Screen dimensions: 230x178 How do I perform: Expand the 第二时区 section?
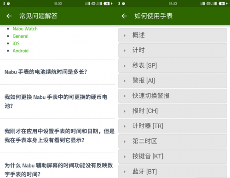(x=172, y=141)
